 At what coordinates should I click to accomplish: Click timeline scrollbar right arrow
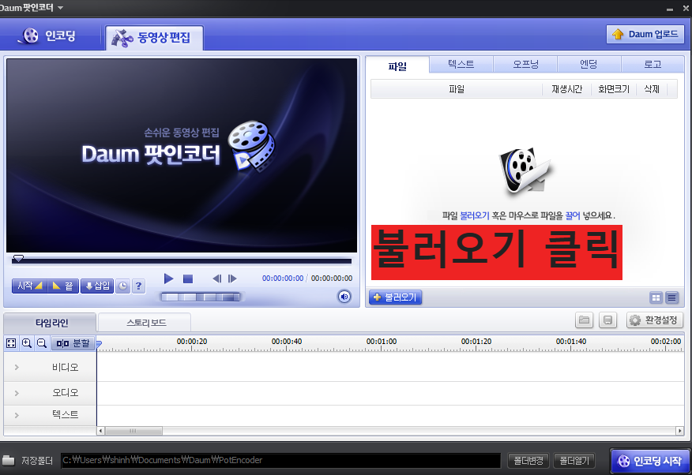pos(679,431)
